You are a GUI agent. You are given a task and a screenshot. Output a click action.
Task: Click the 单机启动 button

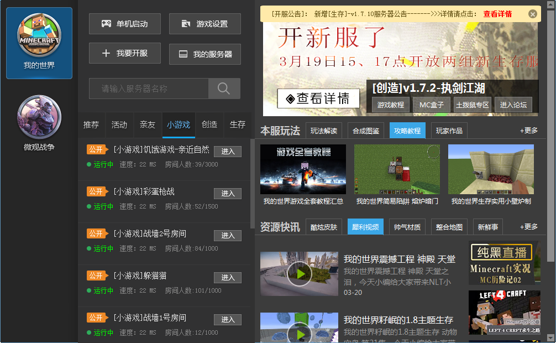pyautogui.click(x=125, y=24)
